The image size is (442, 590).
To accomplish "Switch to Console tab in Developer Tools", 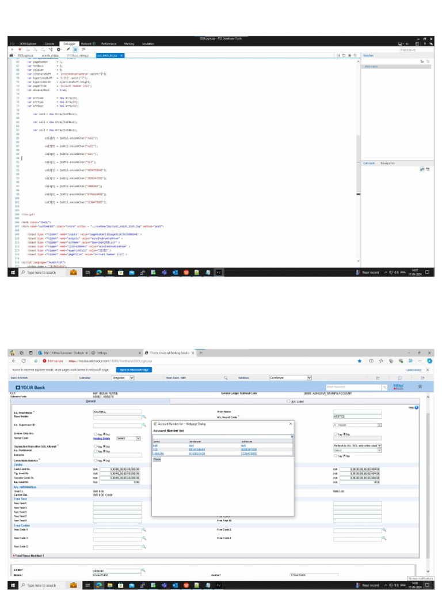I will point(49,44).
